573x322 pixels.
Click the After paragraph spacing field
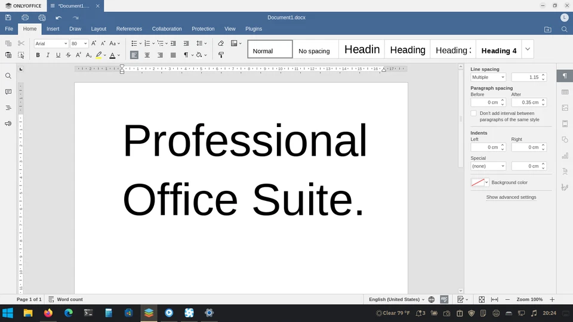[528, 102]
